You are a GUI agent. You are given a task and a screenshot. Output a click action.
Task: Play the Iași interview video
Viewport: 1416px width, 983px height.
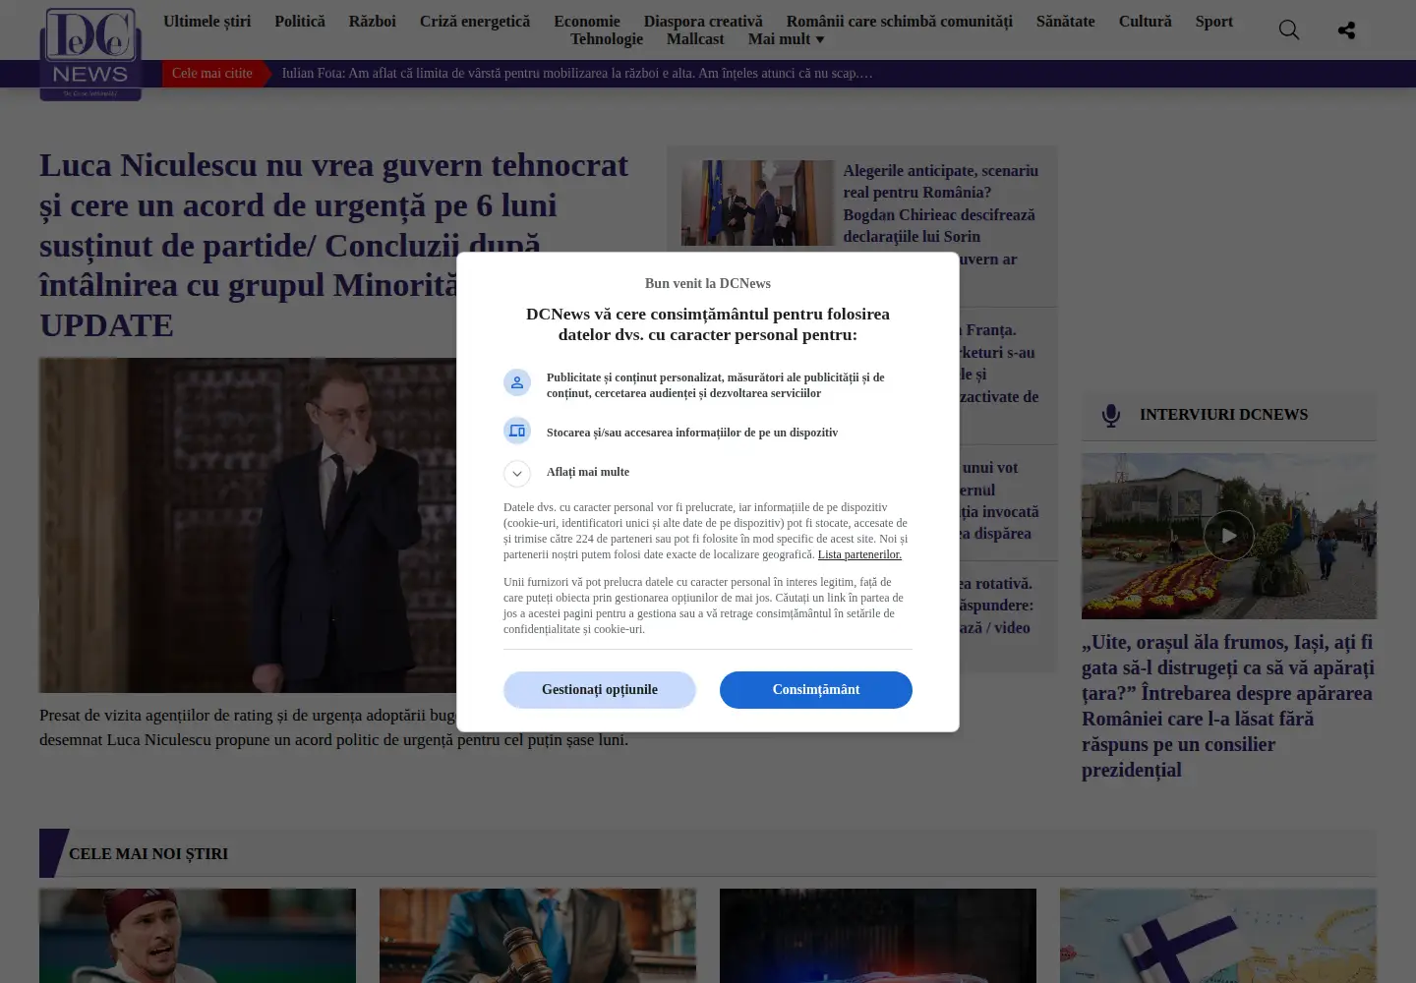pyautogui.click(x=1229, y=536)
